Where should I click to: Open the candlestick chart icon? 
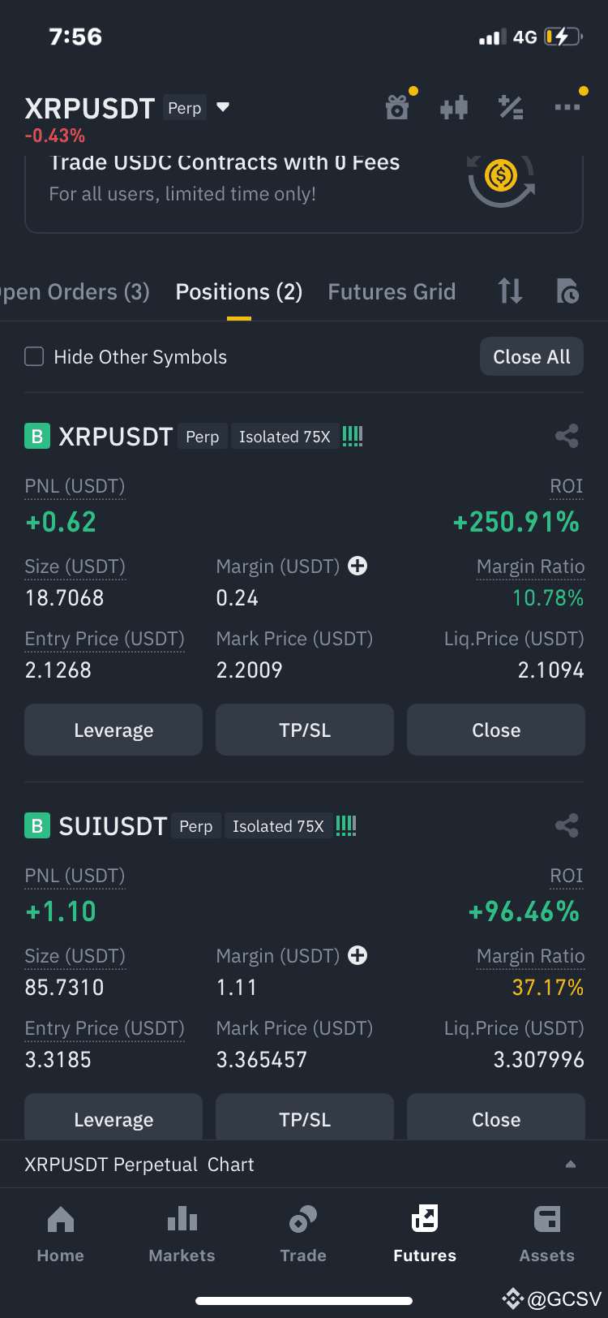click(x=454, y=107)
